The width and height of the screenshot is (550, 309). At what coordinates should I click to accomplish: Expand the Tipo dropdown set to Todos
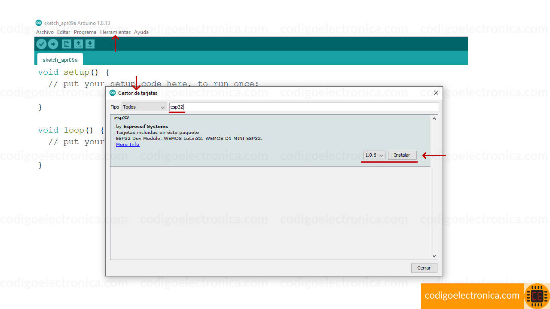click(144, 107)
